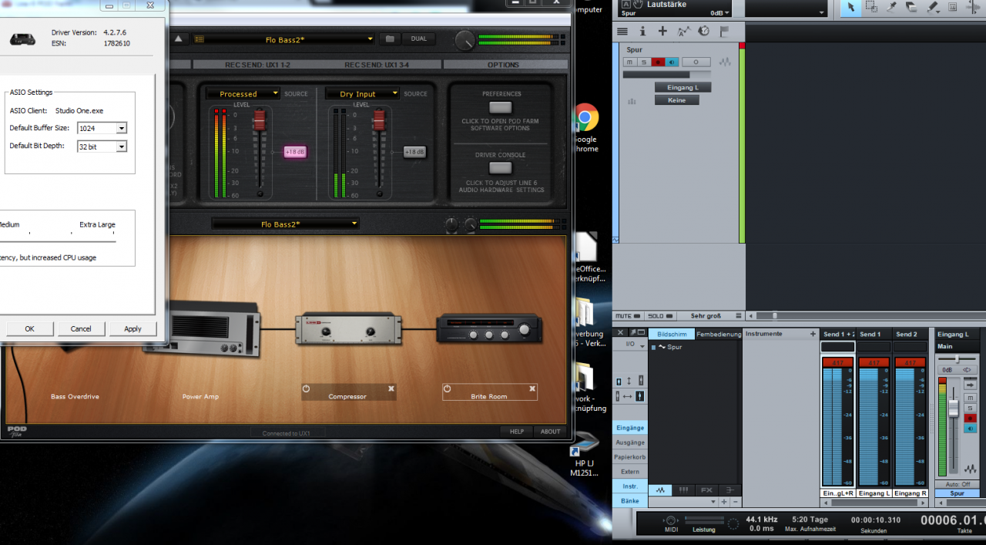Click the add track plus icon

point(662,31)
